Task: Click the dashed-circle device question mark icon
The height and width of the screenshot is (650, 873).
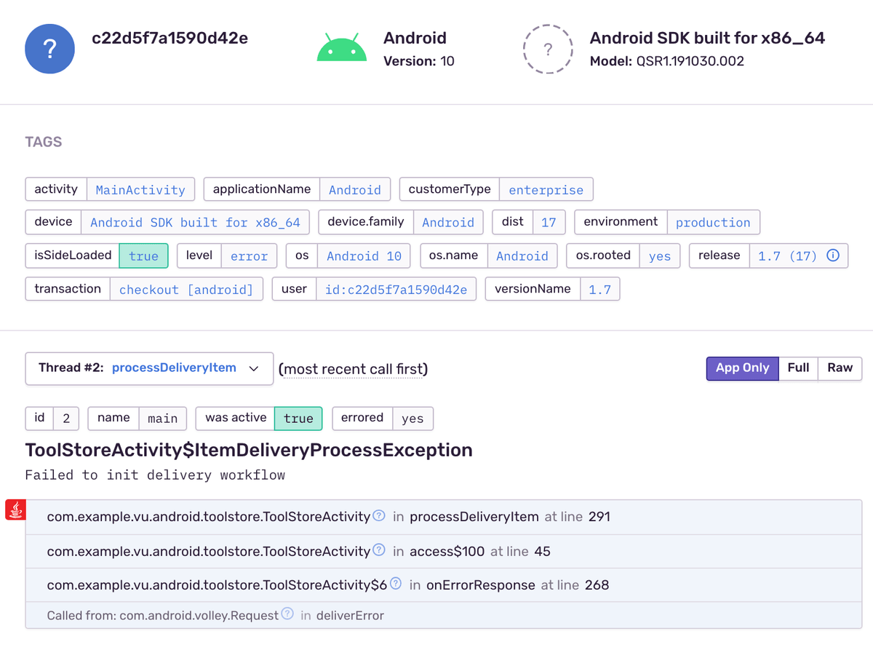Action: point(548,49)
